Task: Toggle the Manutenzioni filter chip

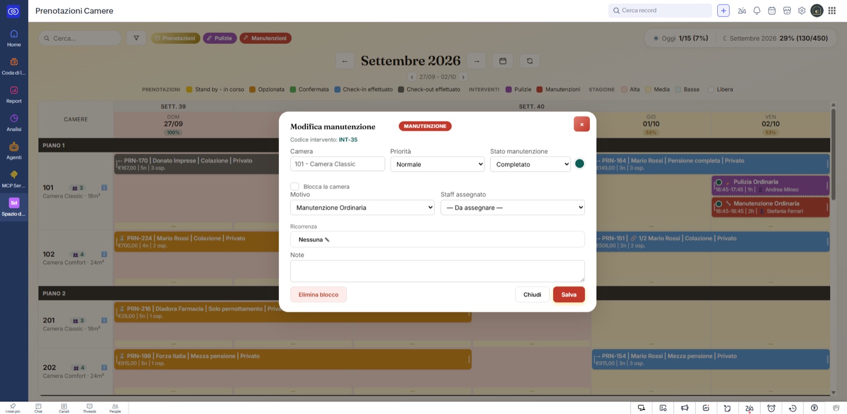Action: 265,38
